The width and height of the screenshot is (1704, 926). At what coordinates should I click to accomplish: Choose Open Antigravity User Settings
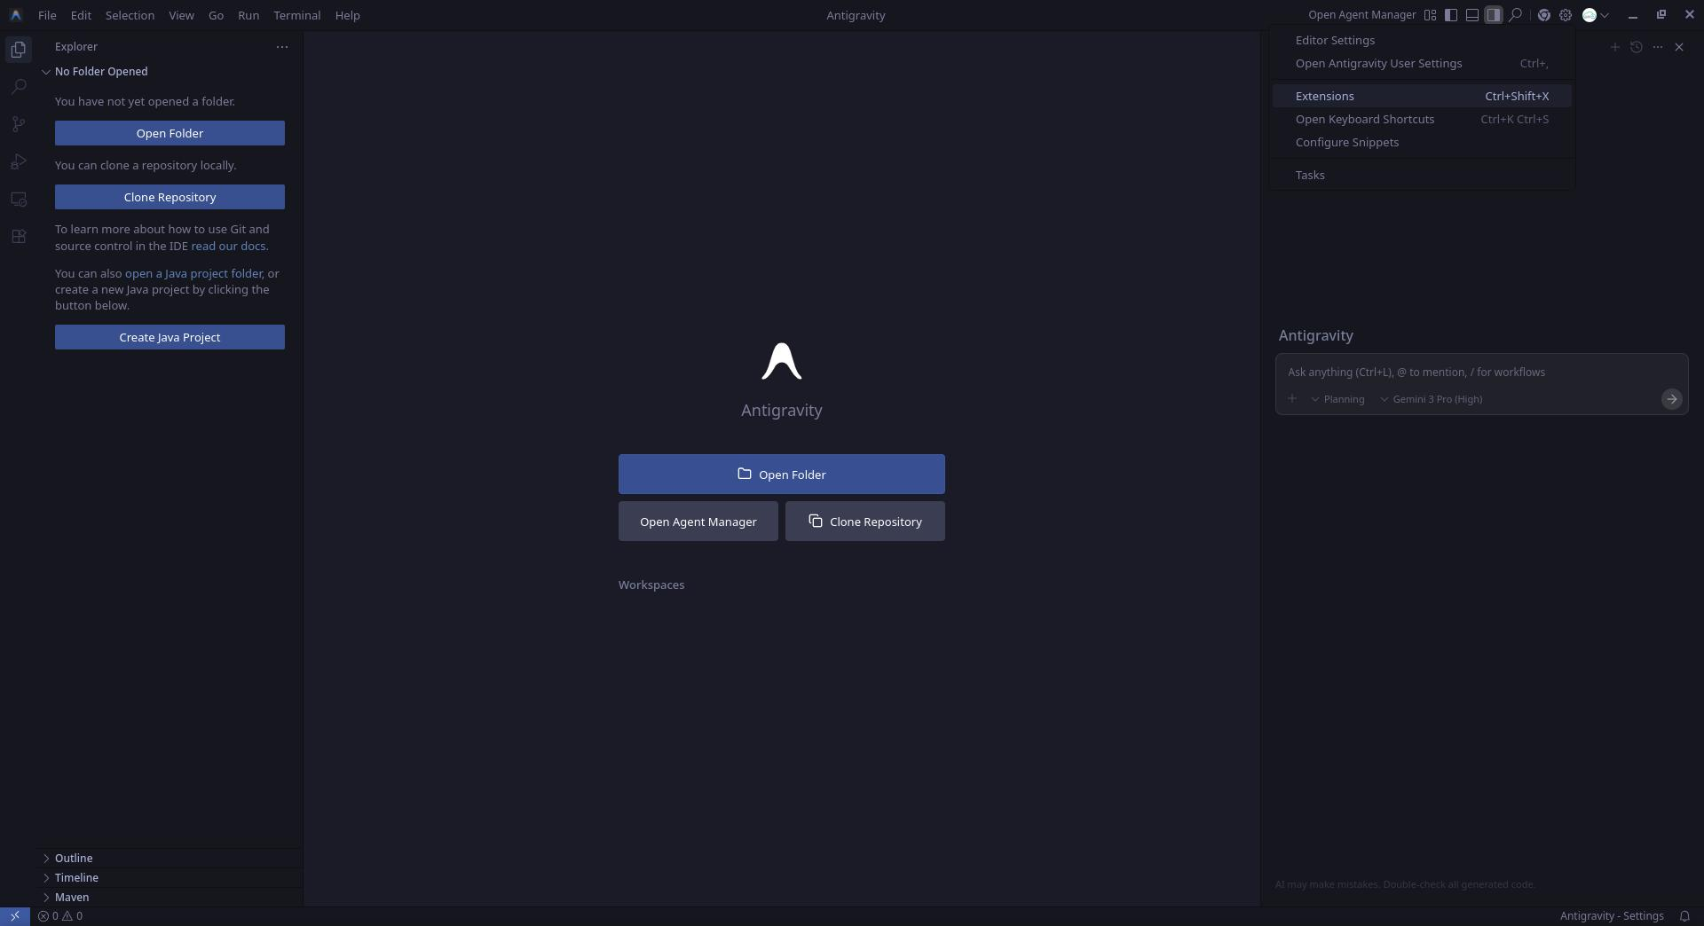[x=1422, y=64]
